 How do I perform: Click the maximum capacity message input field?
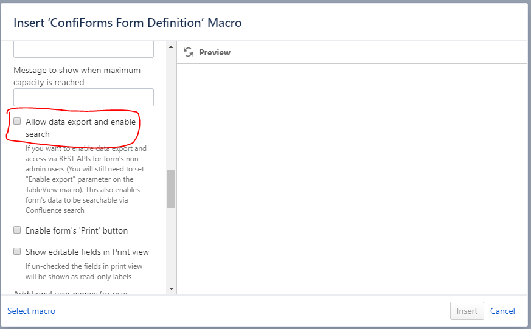[84, 97]
